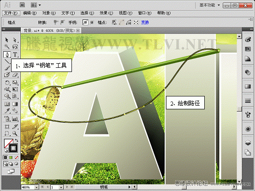Select the Direct Selection tool
This screenshot has width=255, height=191.
pos(15,40)
